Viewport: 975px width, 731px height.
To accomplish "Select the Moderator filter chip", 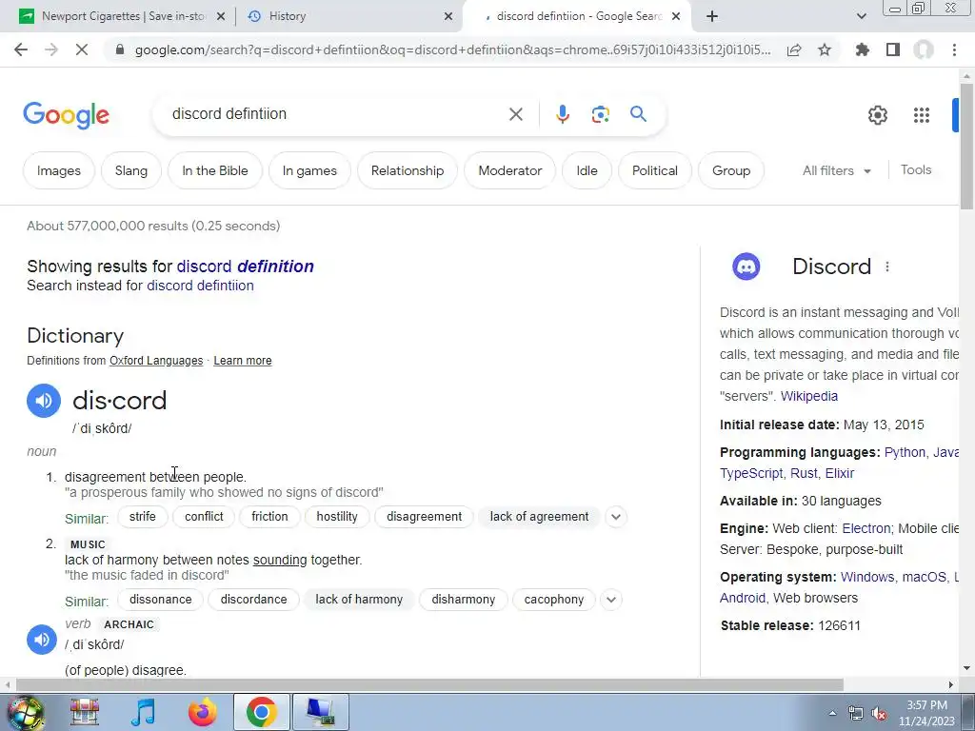I will click(510, 171).
